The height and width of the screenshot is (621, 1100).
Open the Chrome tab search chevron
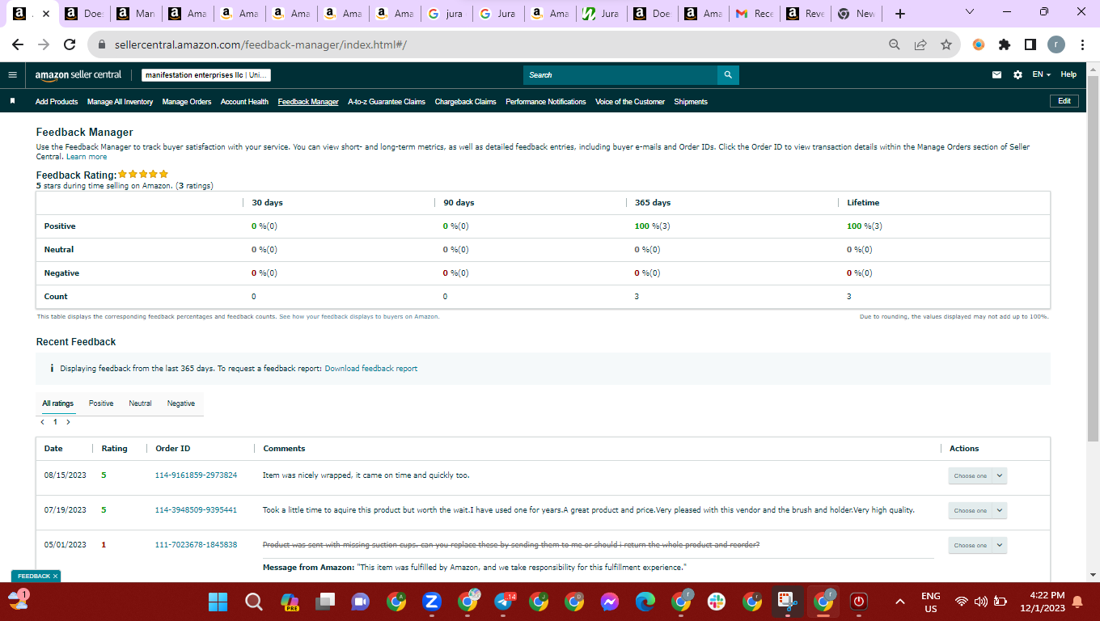(x=970, y=12)
